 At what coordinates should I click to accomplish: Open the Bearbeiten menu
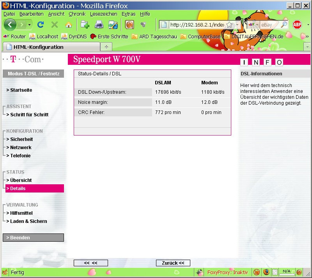[x=32, y=14]
